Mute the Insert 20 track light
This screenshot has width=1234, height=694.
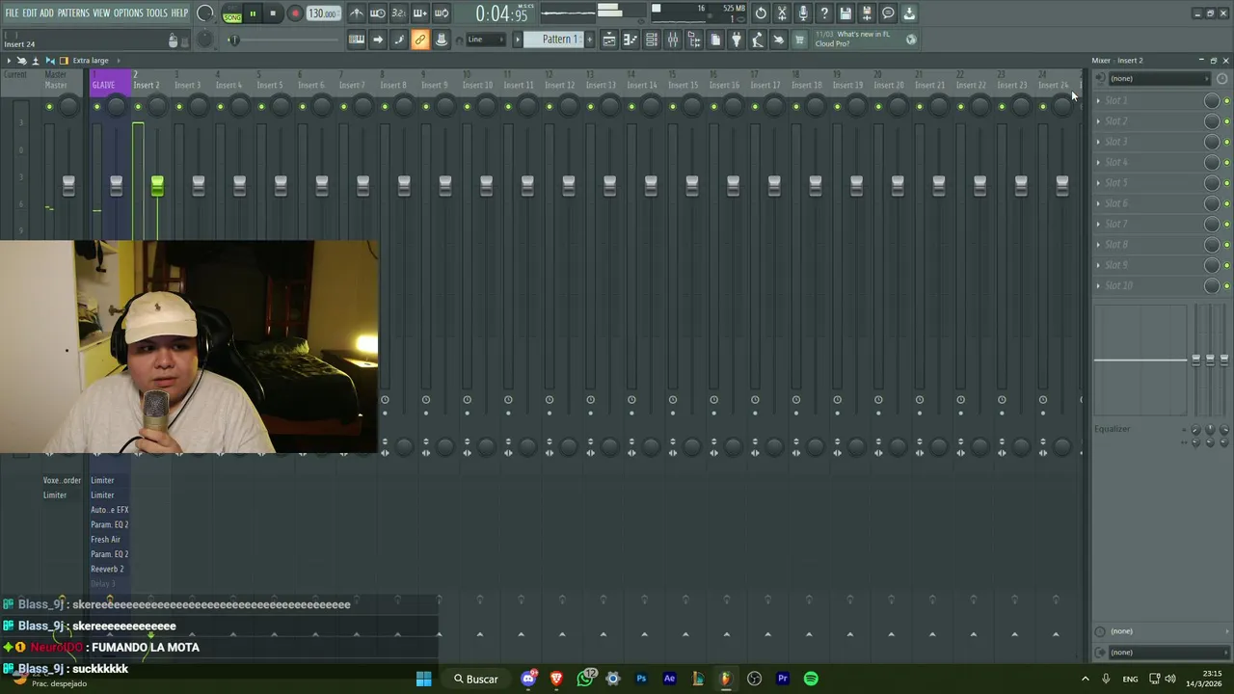point(878,106)
